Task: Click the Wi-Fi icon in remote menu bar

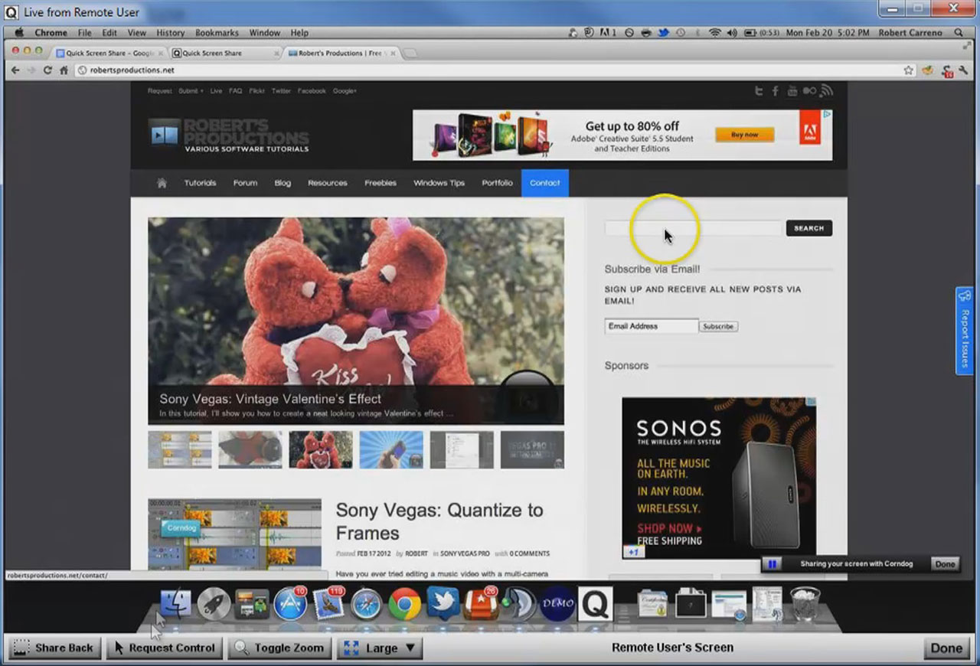Action: pyautogui.click(x=714, y=33)
